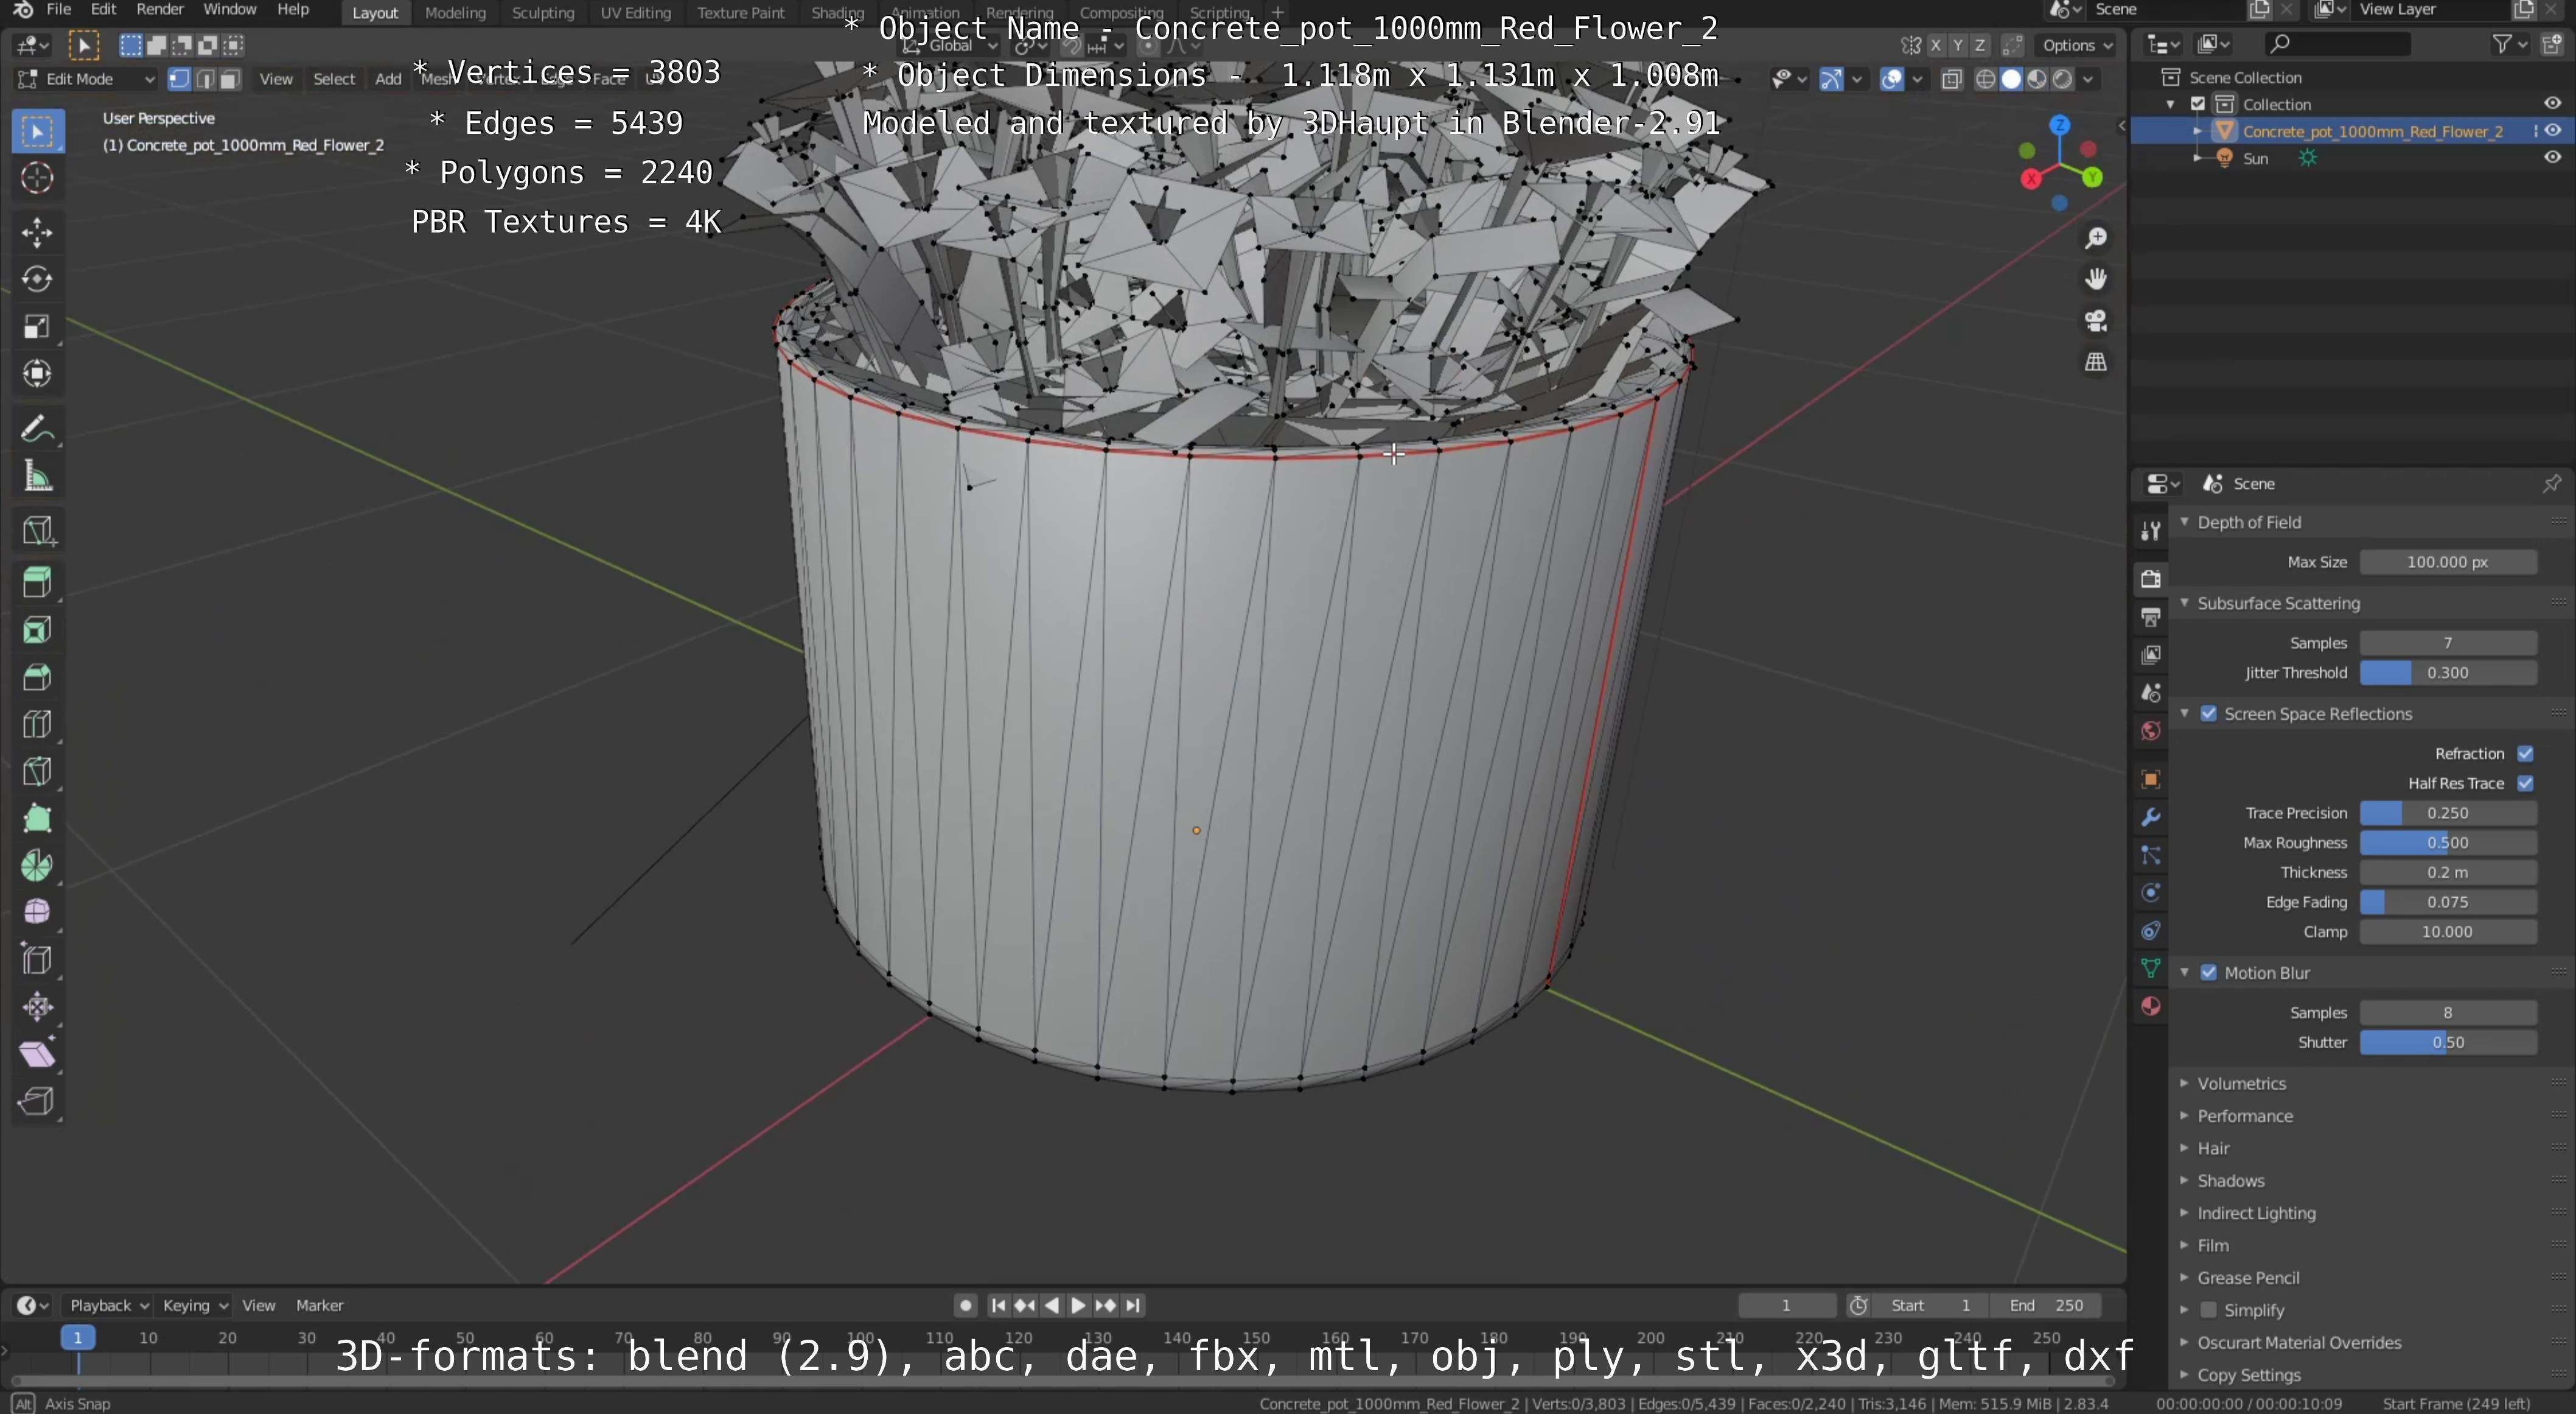
Task: Collapse the Depth of Field panel
Action: pyautogui.click(x=2248, y=522)
